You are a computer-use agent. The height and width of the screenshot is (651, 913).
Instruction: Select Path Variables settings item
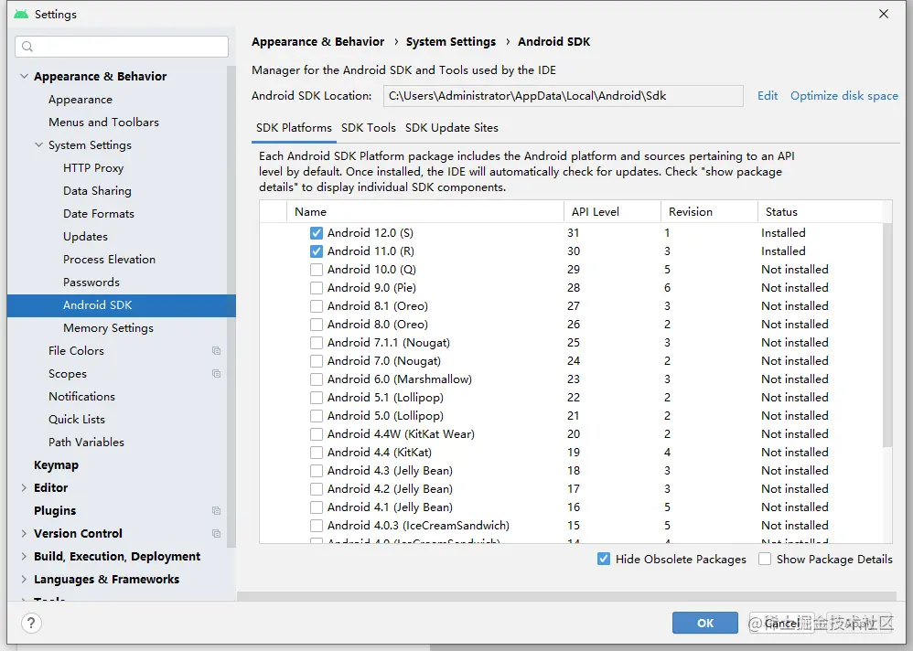[86, 443]
